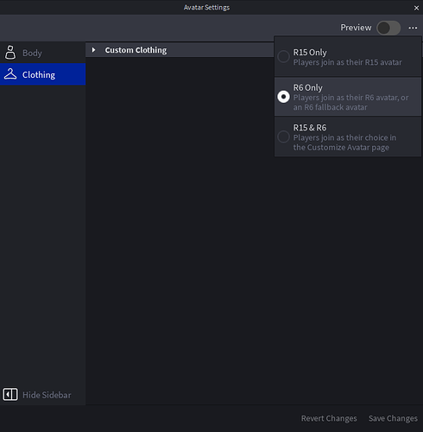423x432 pixels.
Task: Click the Custom Clothing header label
Action: [136, 50]
